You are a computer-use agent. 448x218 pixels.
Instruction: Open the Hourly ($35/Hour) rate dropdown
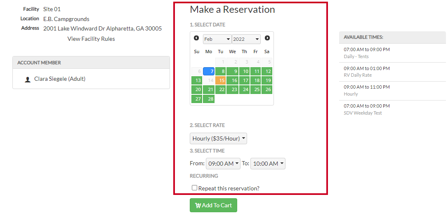[218, 138]
